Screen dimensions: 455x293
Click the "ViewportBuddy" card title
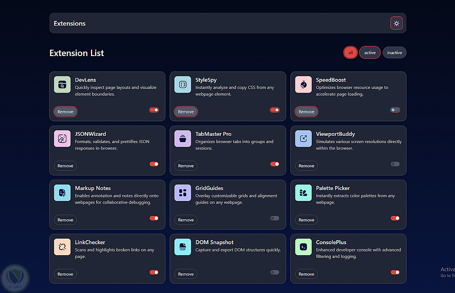pyautogui.click(x=335, y=134)
